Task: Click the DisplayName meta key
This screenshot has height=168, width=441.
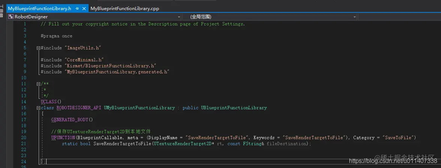Action: point(163,138)
